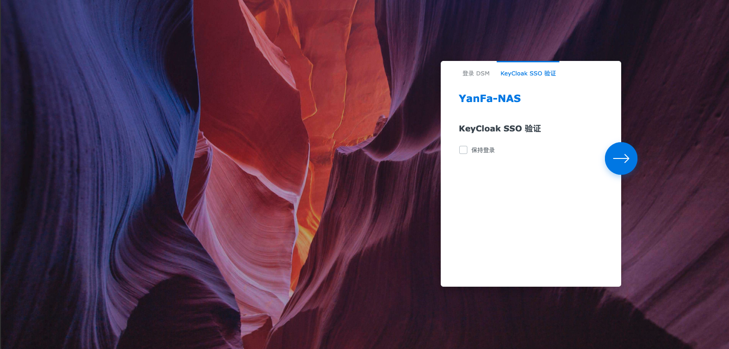Click the blue arrow sign-in button
This screenshot has width=729, height=349.
point(621,158)
